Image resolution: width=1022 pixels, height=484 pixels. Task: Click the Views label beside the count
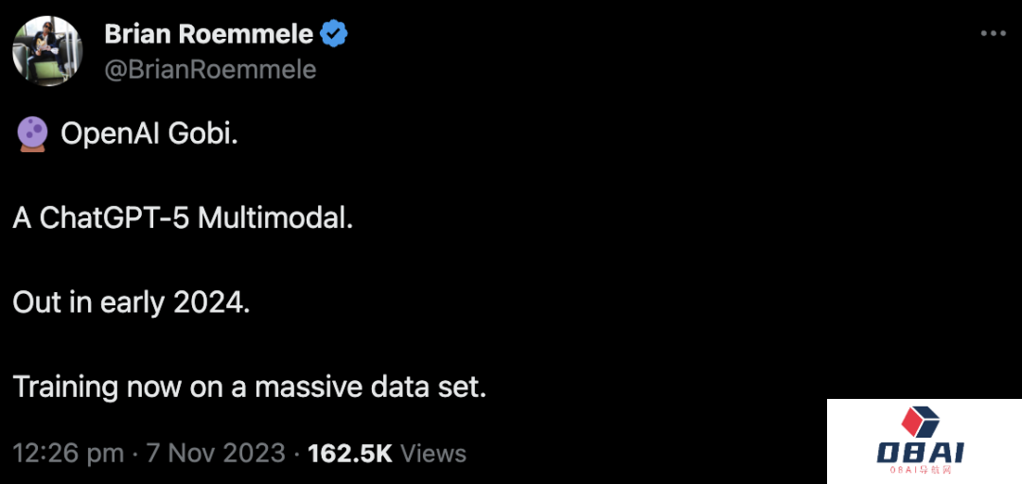433,454
